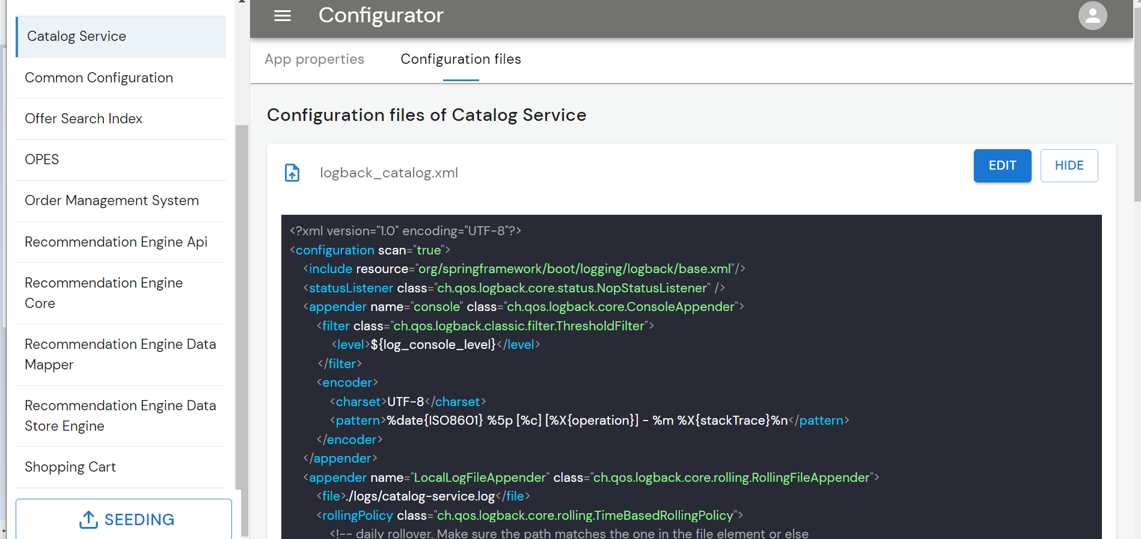Click the SEEDING button
Image resolution: width=1141 pixels, height=539 pixels.
pos(124,519)
